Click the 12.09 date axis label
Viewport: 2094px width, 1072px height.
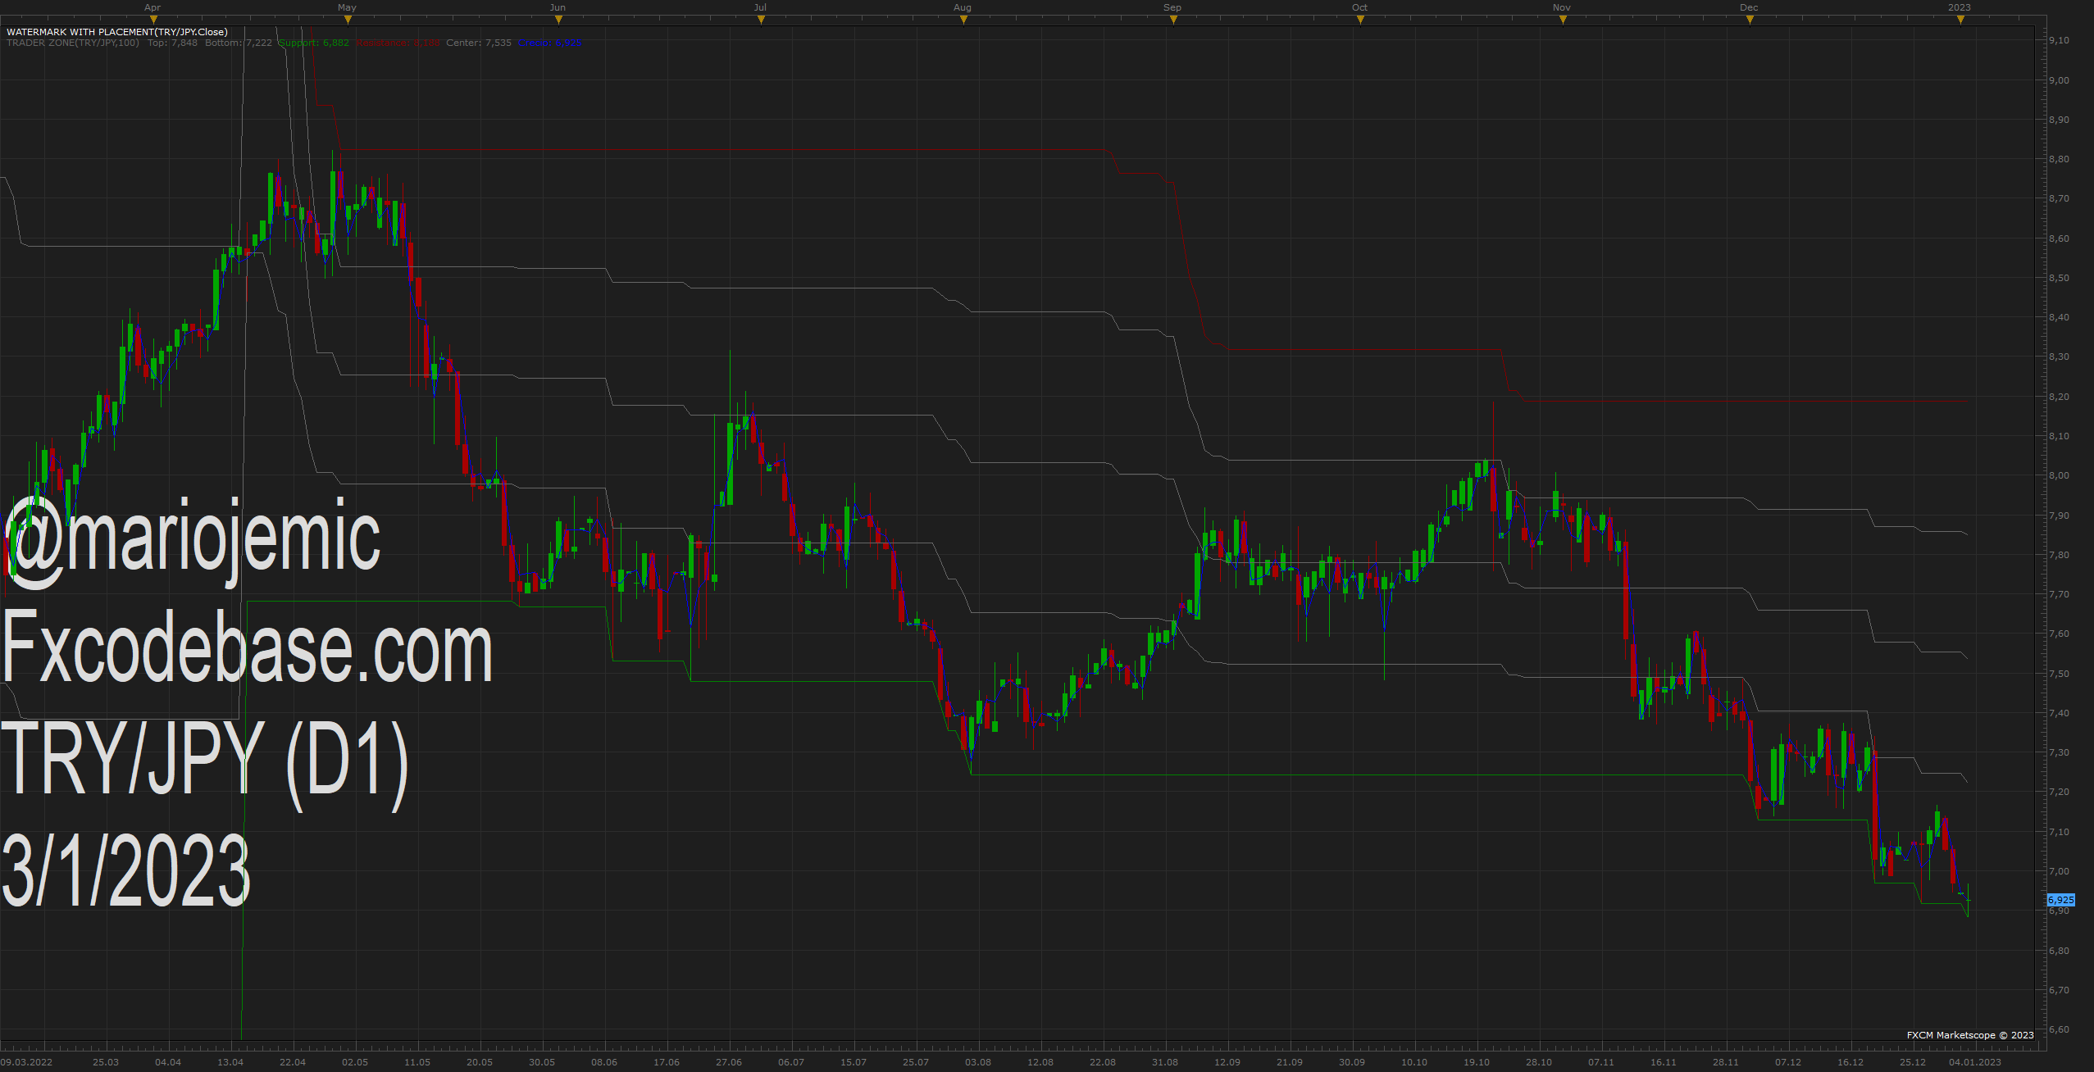pyautogui.click(x=1227, y=1062)
